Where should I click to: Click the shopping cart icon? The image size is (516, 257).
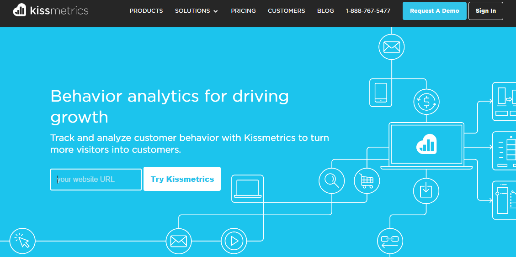click(367, 180)
